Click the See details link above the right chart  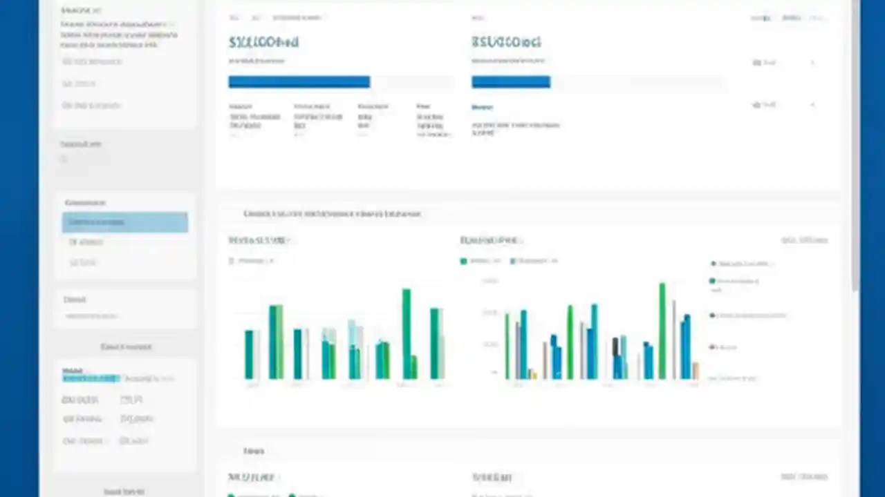click(x=804, y=240)
